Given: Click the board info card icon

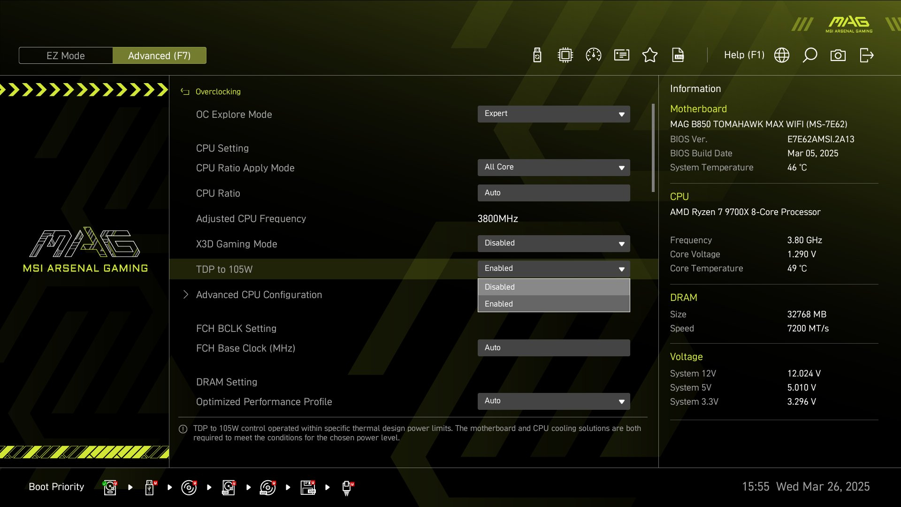Looking at the screenshot, I should (x=622, y=55).
